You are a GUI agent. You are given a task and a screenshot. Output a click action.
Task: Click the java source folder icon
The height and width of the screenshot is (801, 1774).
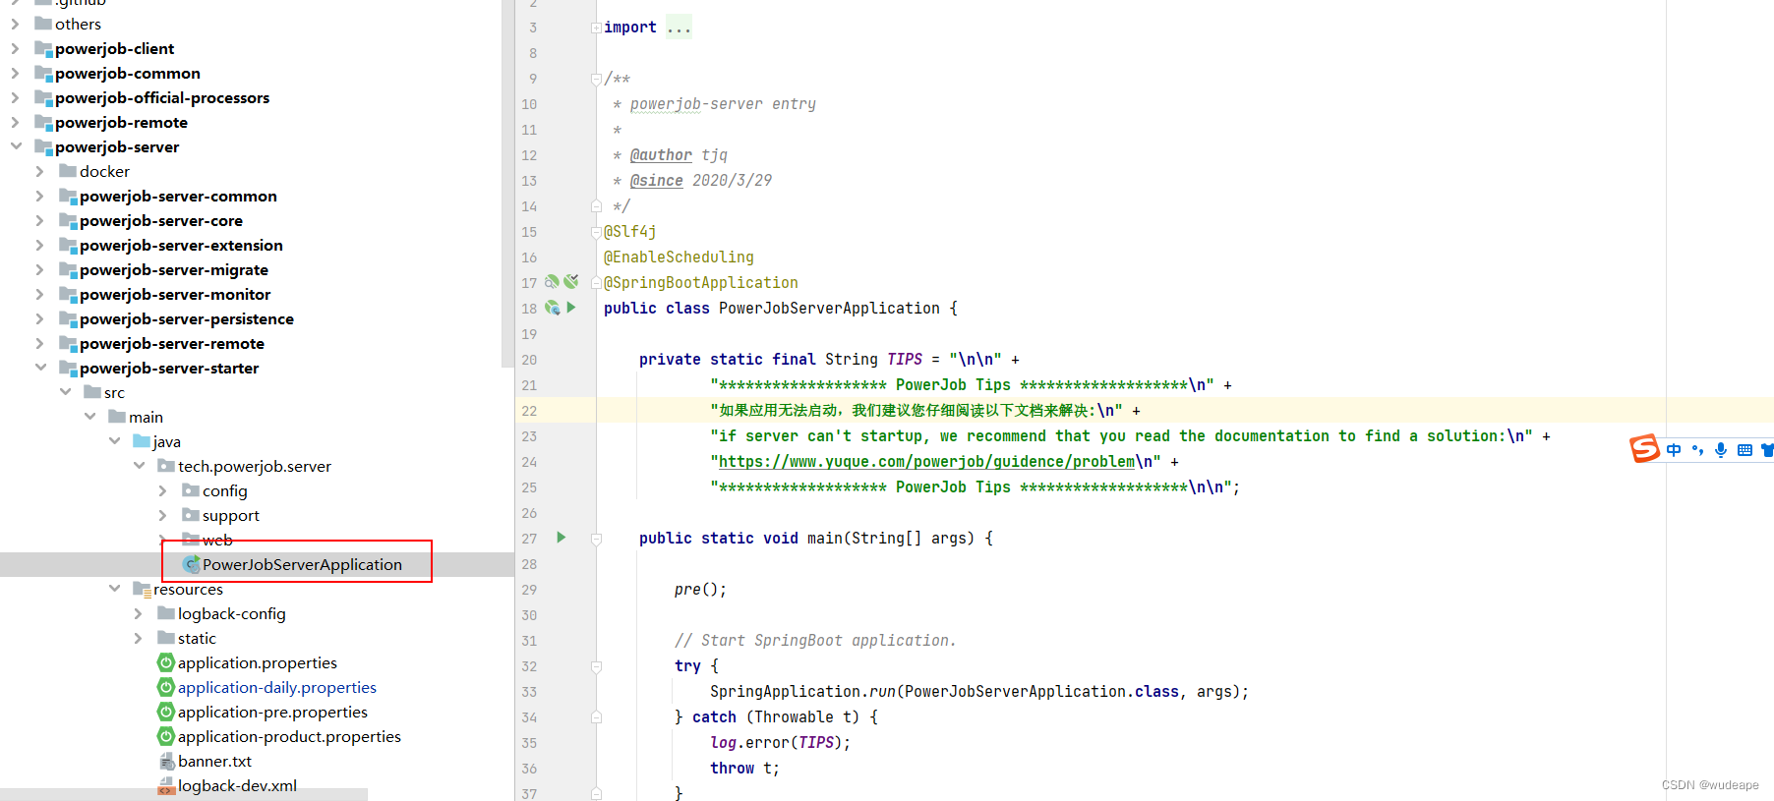point(142,441)
